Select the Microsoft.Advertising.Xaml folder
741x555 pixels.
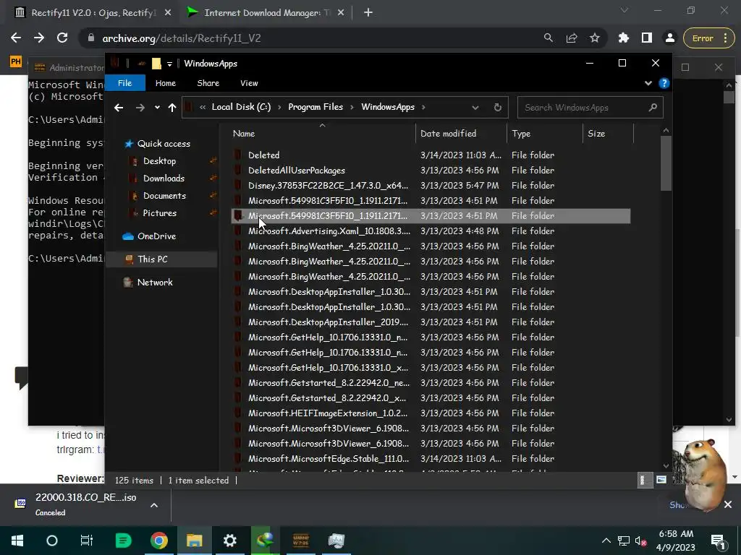(x=431, y=231)
